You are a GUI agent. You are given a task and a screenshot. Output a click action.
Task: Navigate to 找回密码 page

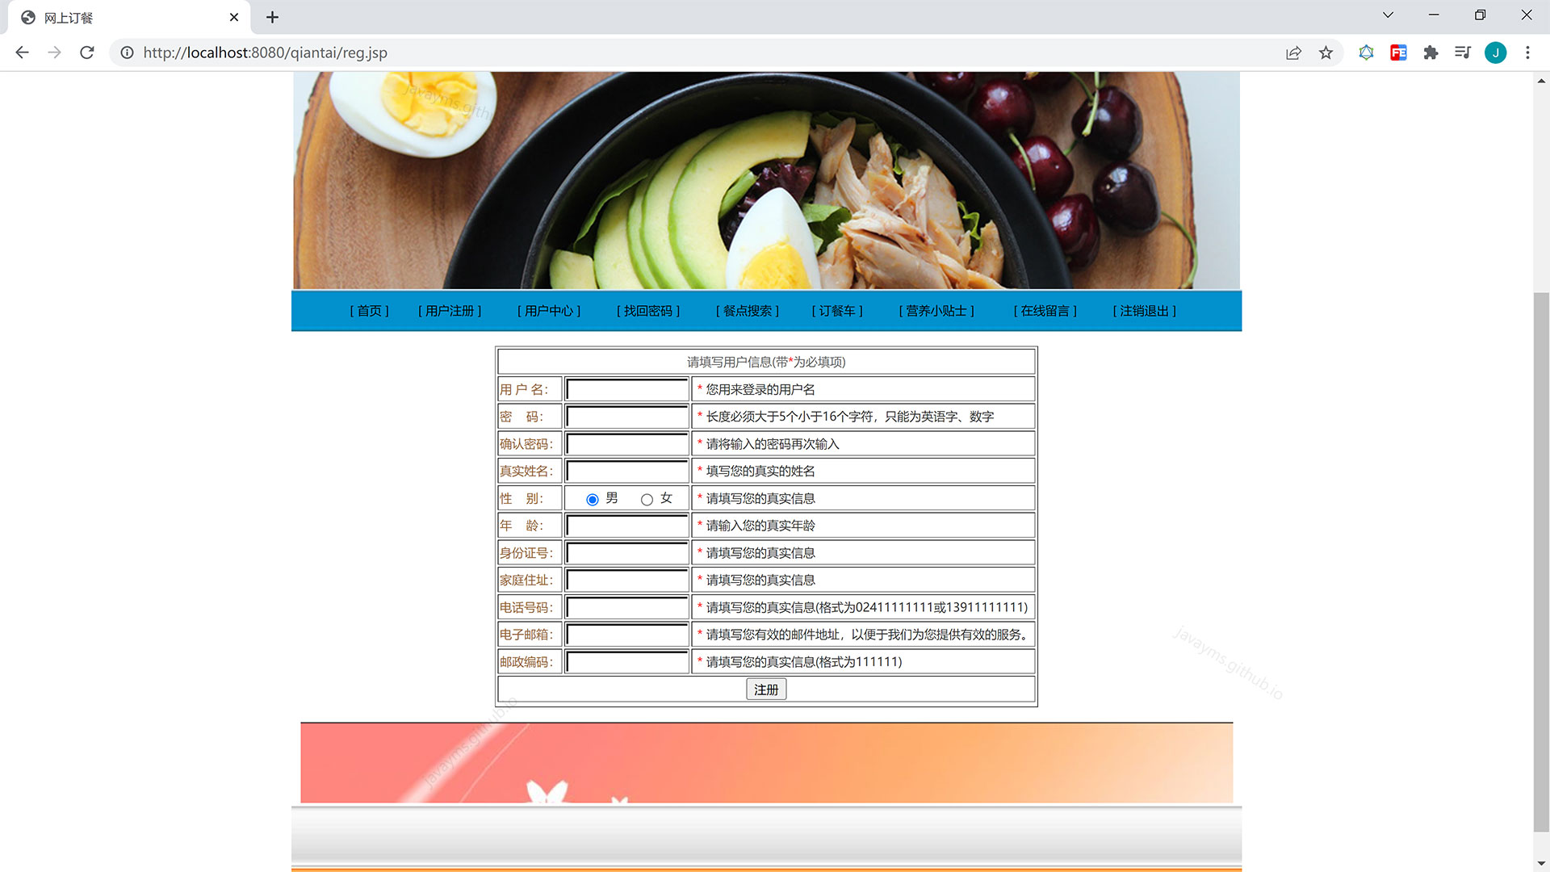pos(647,311)
